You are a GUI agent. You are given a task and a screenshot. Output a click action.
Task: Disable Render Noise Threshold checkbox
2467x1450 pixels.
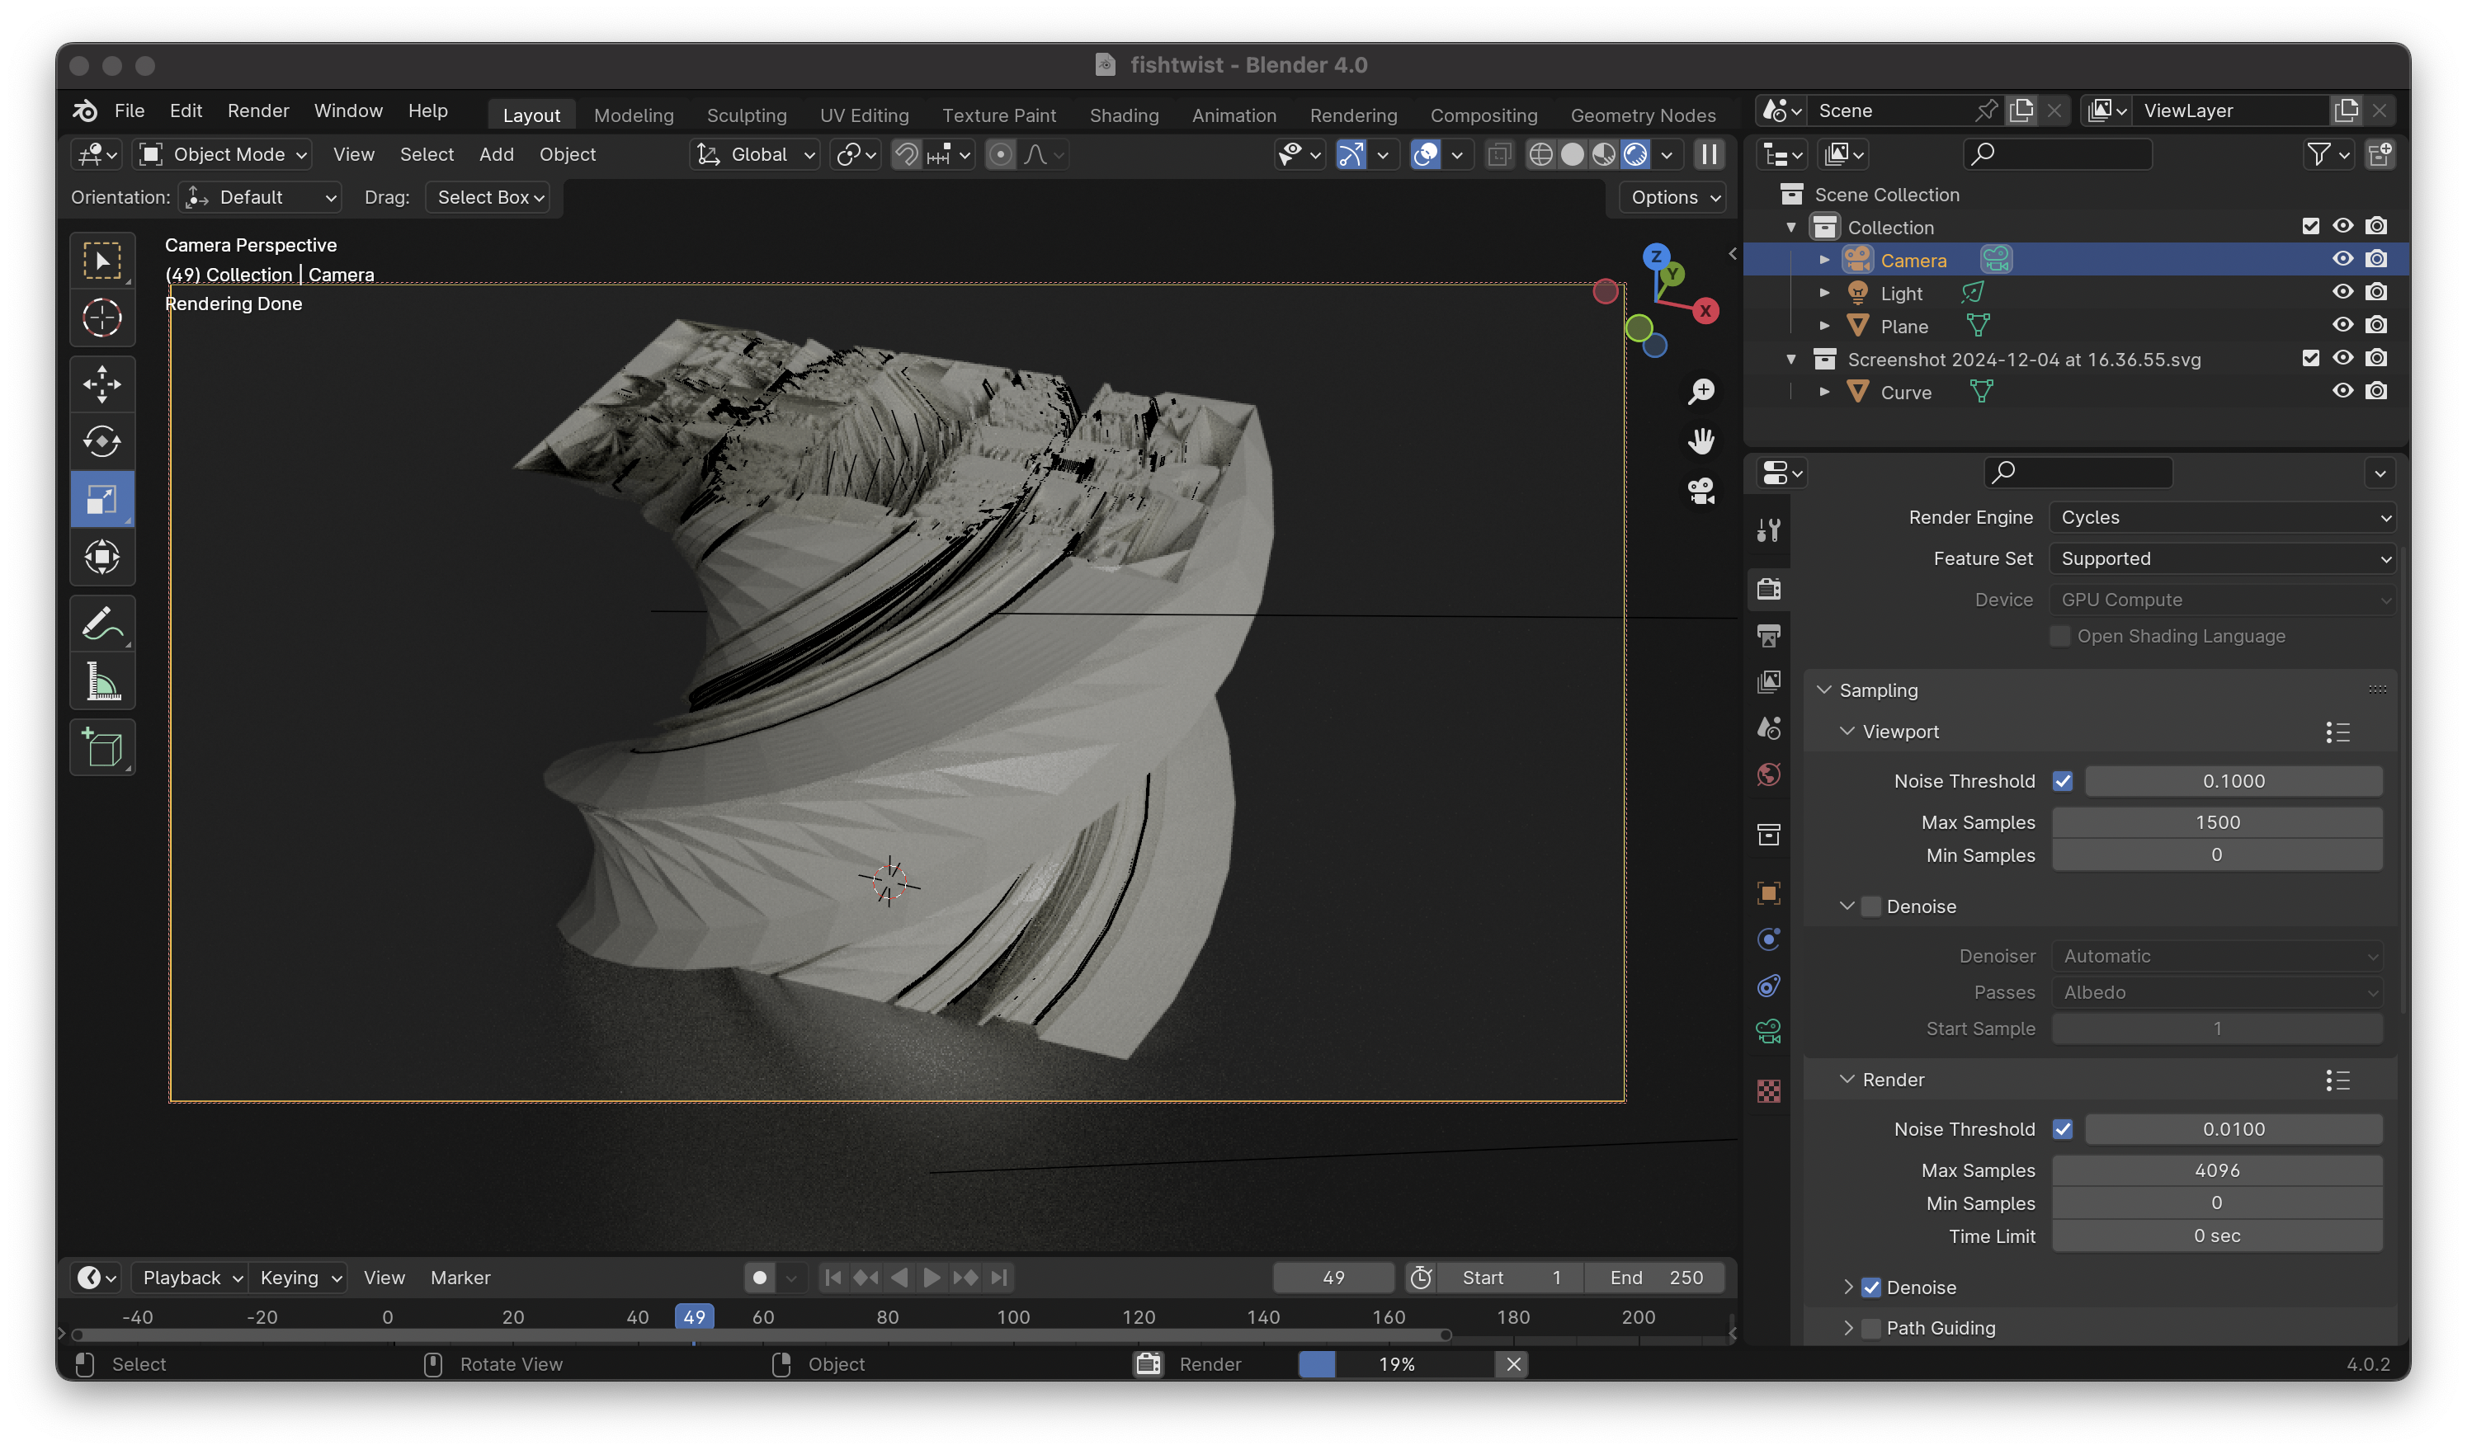pos(2063,1129)
